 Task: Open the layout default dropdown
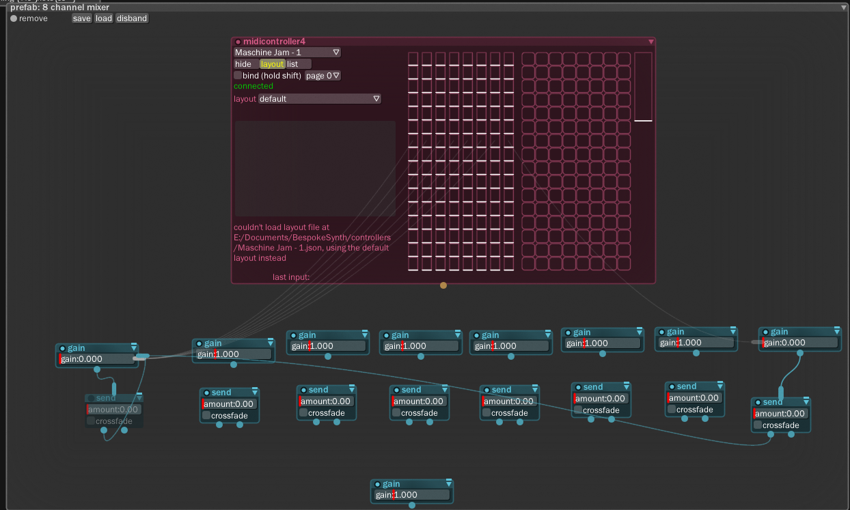point(318,98)
